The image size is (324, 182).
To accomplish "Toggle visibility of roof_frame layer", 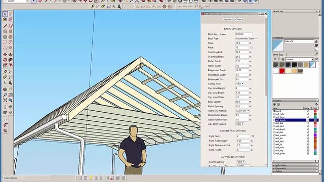I will (x=308, y=117).
